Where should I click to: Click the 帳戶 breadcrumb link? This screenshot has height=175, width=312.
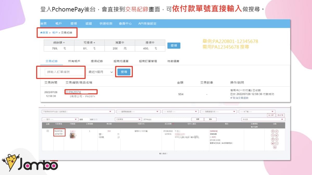[55, 33]
